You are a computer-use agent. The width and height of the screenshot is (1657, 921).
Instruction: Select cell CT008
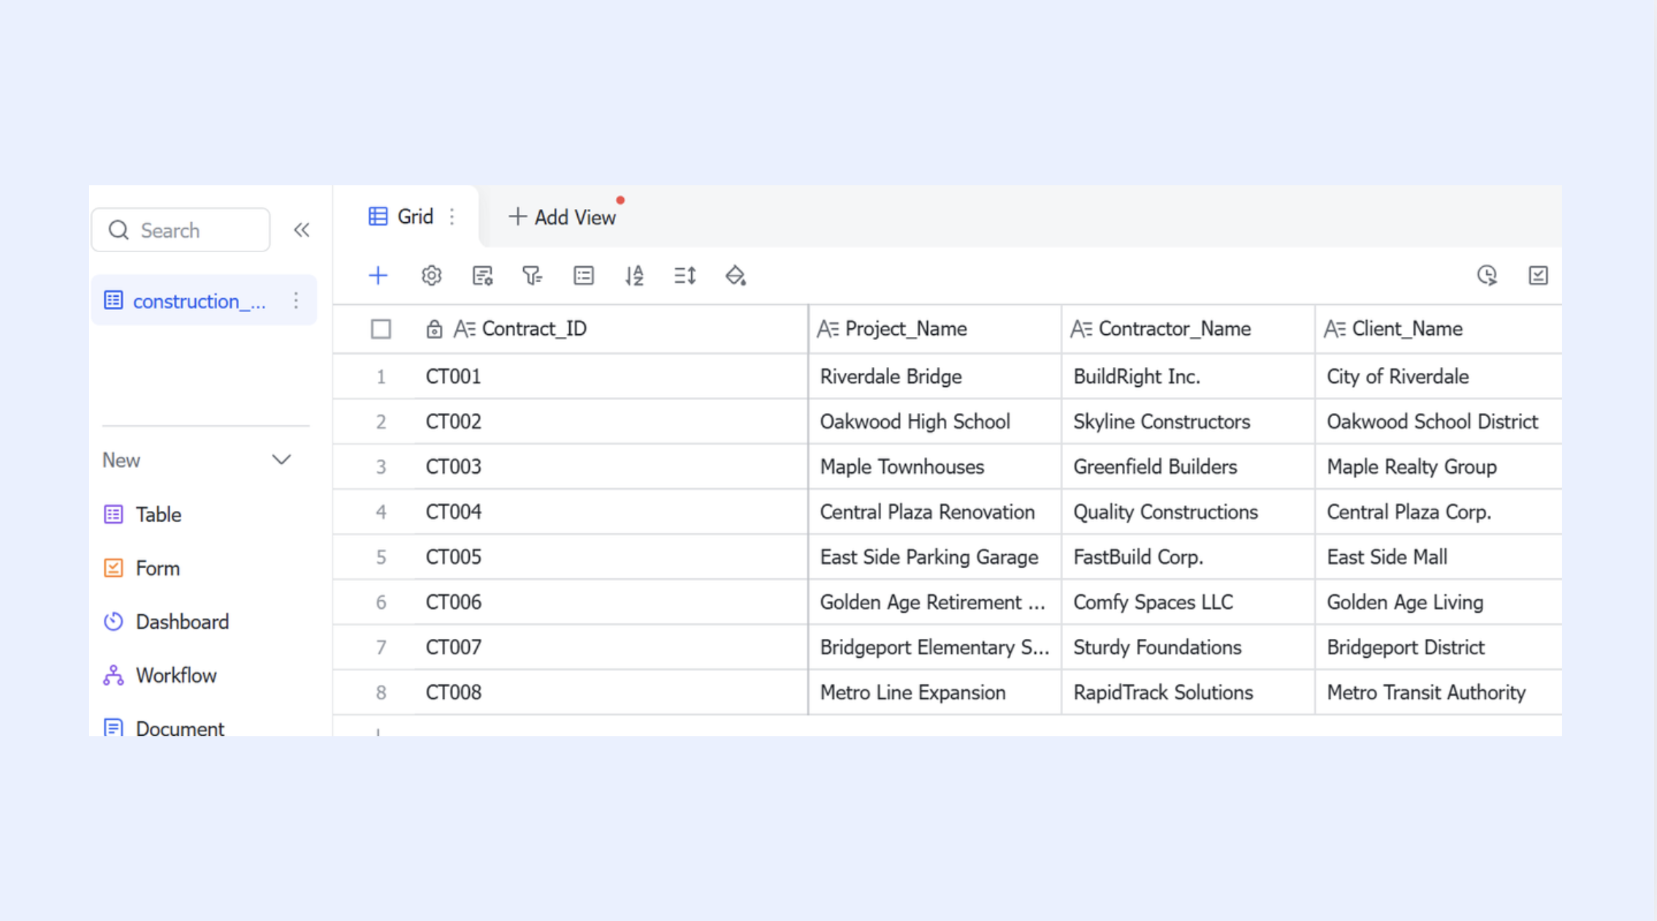(x=611, y=692)
